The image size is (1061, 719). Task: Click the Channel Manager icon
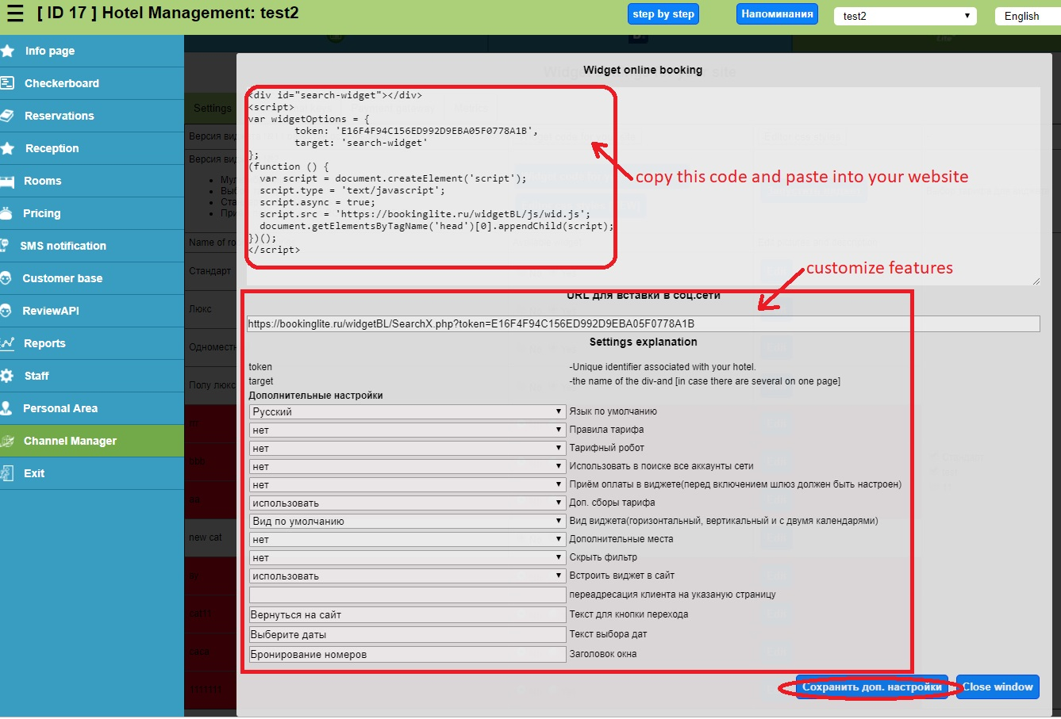7,441
